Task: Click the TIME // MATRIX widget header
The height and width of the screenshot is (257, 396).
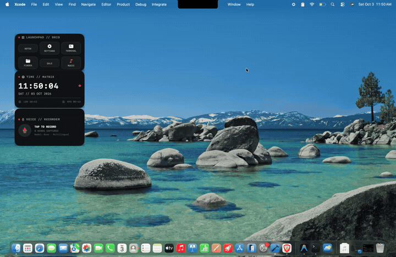Action: tap(40, 77)
